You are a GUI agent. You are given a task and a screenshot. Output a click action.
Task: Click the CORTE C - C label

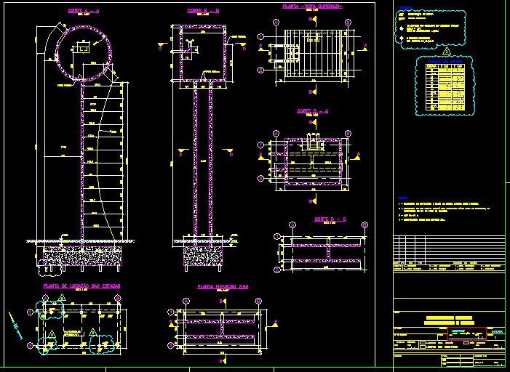[x=312, y=111]
